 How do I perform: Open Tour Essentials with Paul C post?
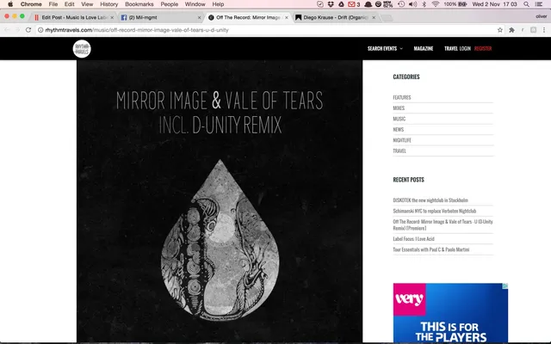(x=430, y=249)
